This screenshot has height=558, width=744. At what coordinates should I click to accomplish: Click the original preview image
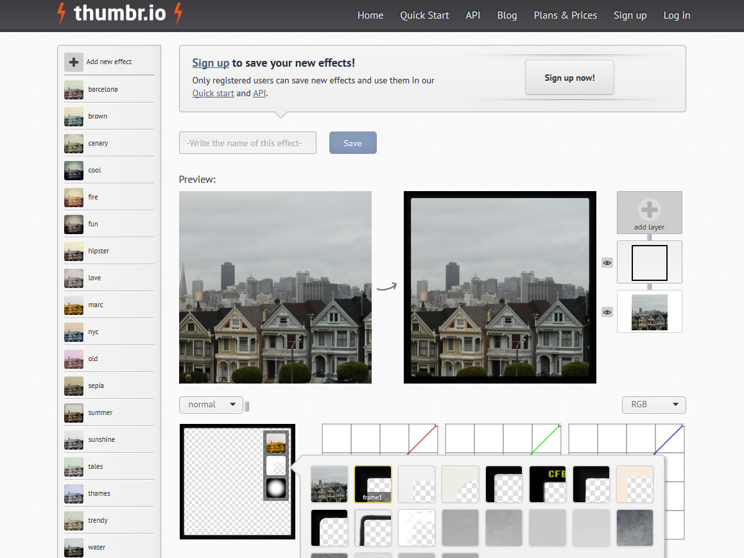[x=275, y=287]
